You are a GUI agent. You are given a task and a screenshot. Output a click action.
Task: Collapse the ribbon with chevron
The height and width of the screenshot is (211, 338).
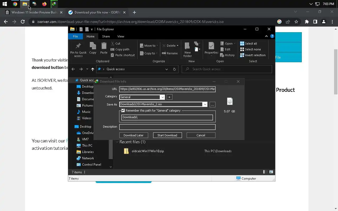(x=266, y=36)
